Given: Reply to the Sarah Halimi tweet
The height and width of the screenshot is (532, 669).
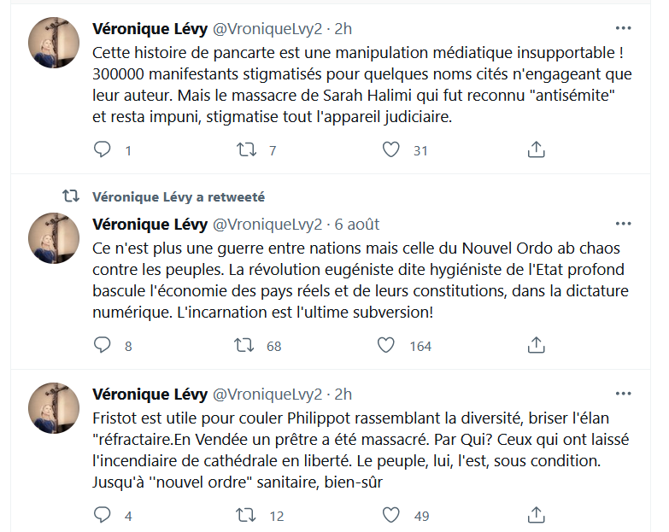Looking at the screenshot, I should tap(103, 150).
